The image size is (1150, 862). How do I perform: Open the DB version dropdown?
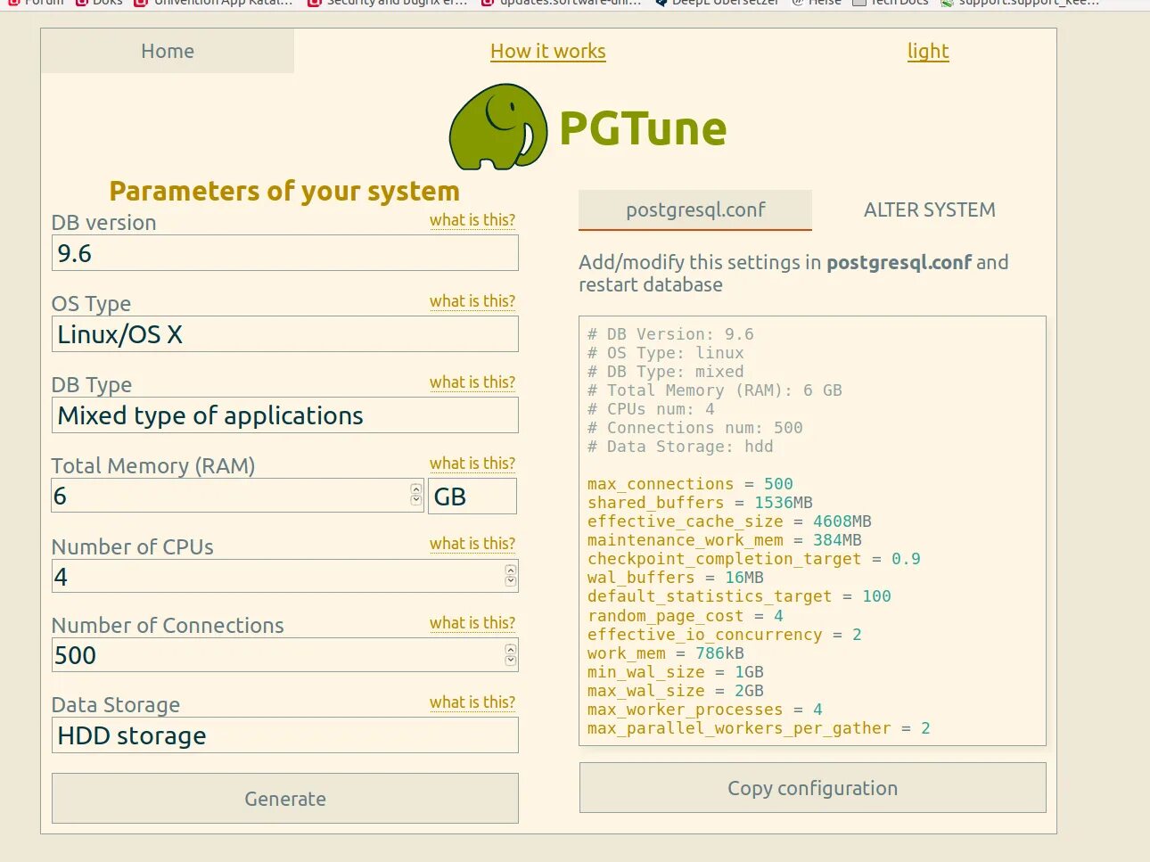tap(285, 253)
